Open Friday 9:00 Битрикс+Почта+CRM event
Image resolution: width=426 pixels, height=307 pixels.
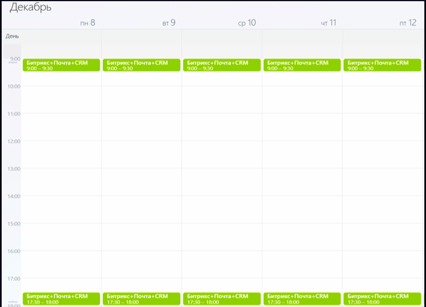pyautogui.click(x=382, y=65)
